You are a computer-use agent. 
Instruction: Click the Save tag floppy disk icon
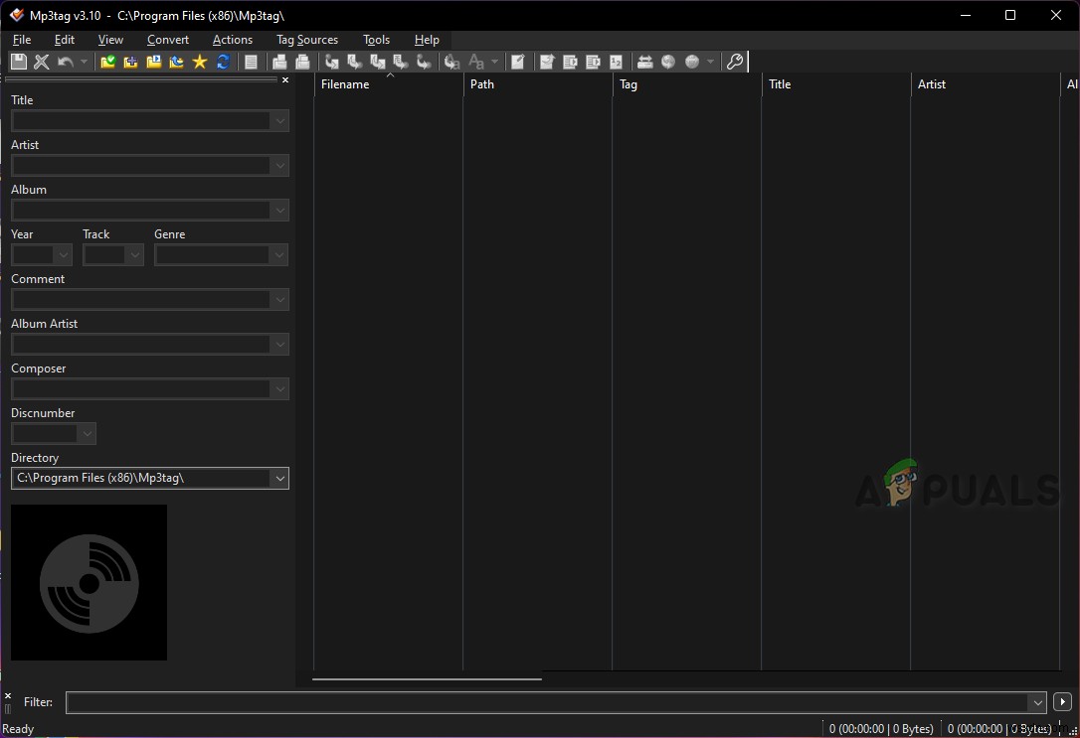coord(18,62)
